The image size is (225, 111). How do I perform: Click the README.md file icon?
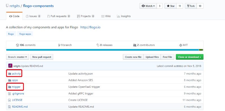click(10, 107)
